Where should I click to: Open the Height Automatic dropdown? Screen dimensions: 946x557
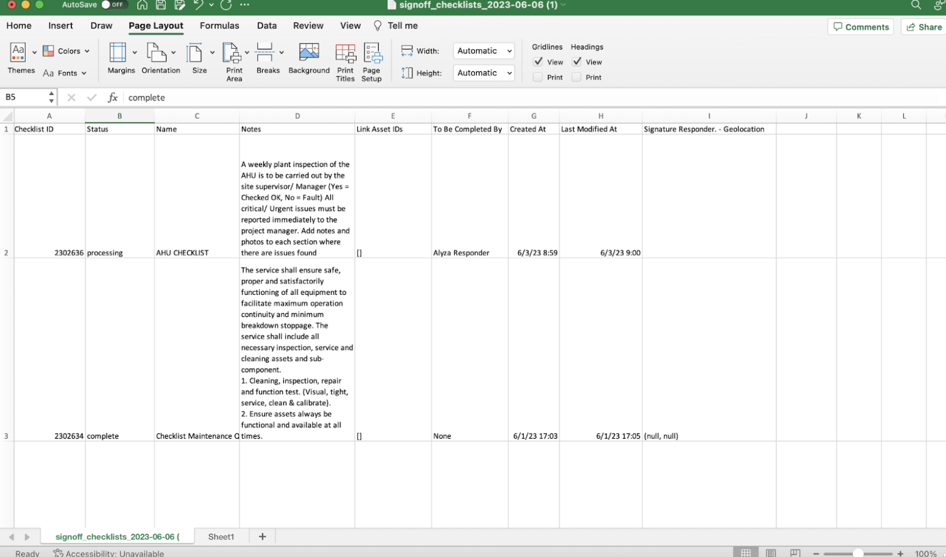(x=484, y=73)
